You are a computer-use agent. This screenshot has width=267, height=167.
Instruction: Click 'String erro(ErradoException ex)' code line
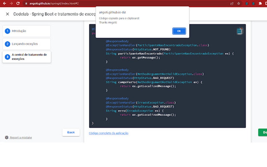135,111
